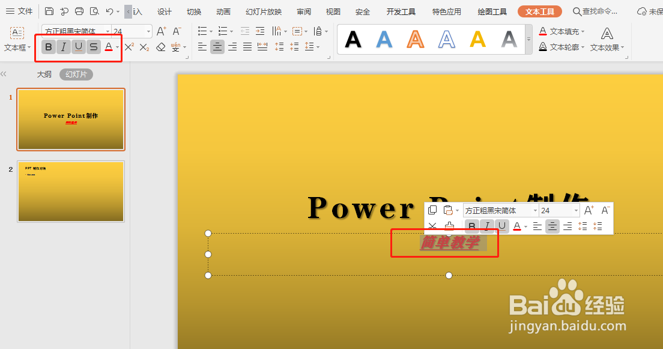This screenshot has width=663, height=349.
Task: Open the 文件 menu
Action: click(19, 11)
